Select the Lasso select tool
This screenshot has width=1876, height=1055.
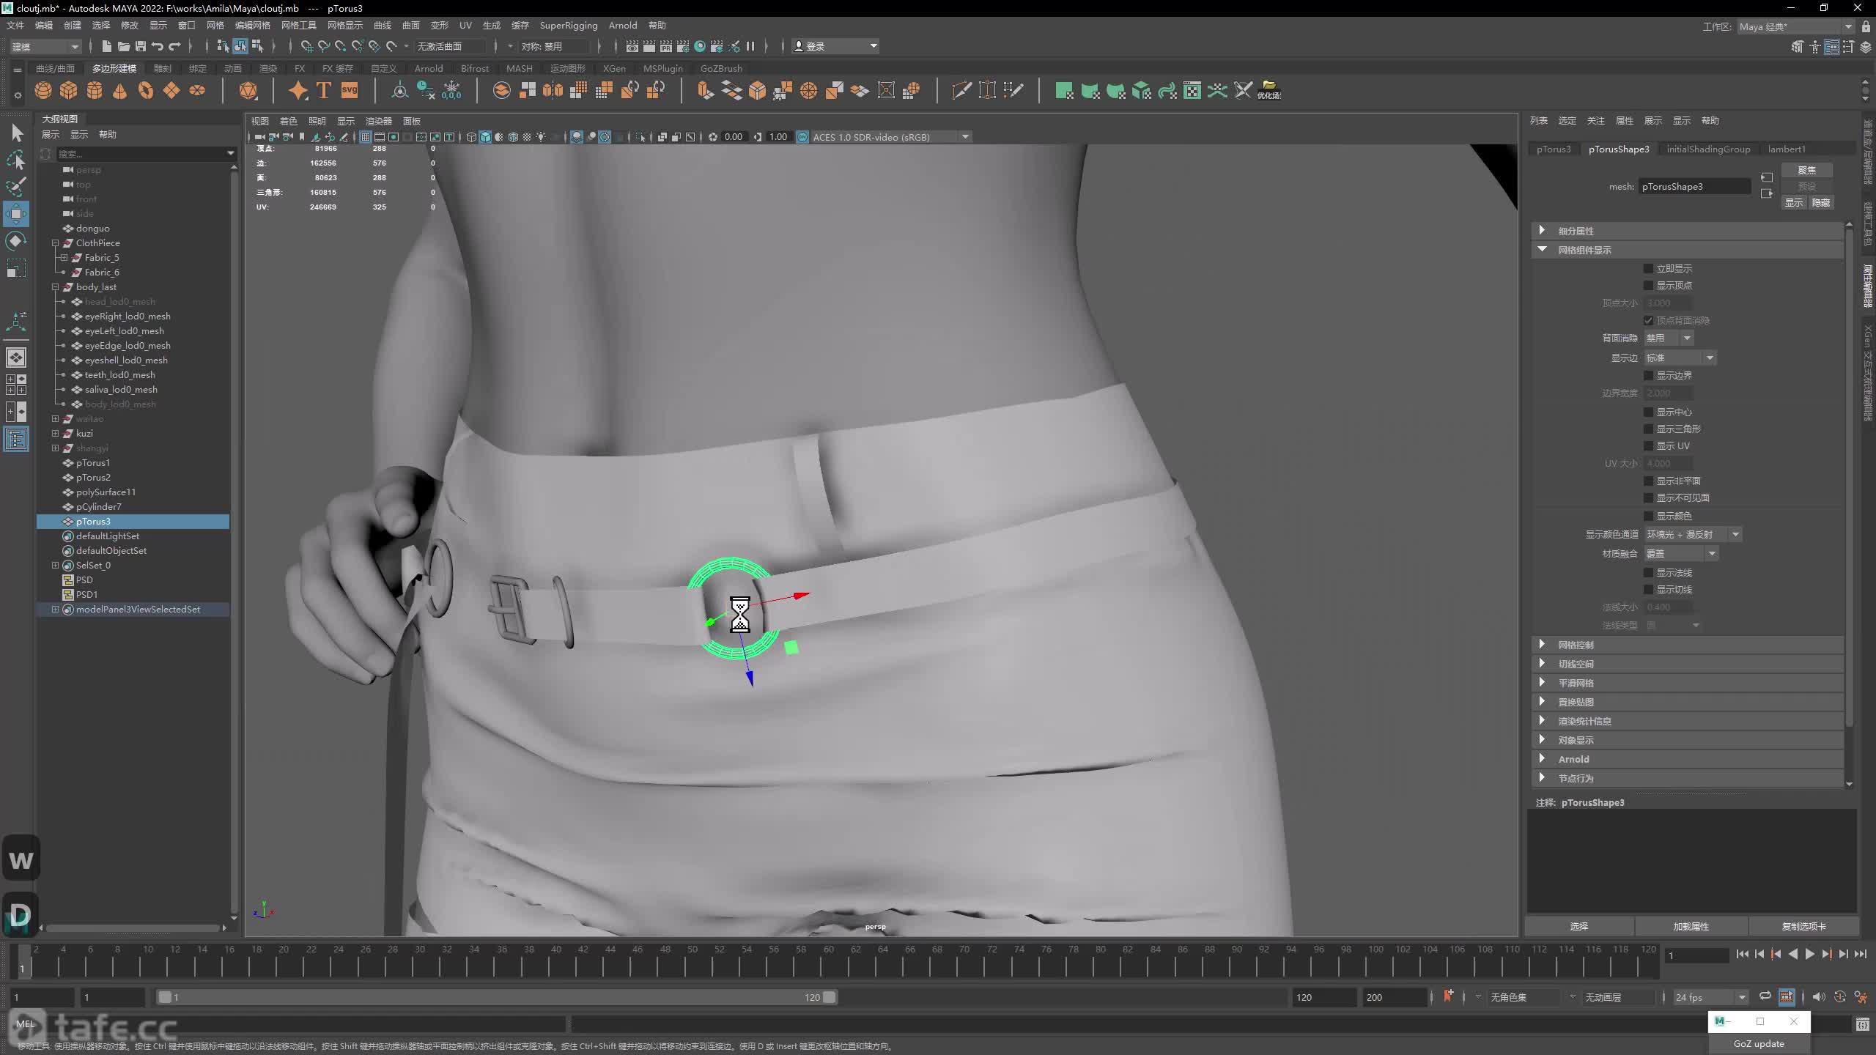click(16, 160)
